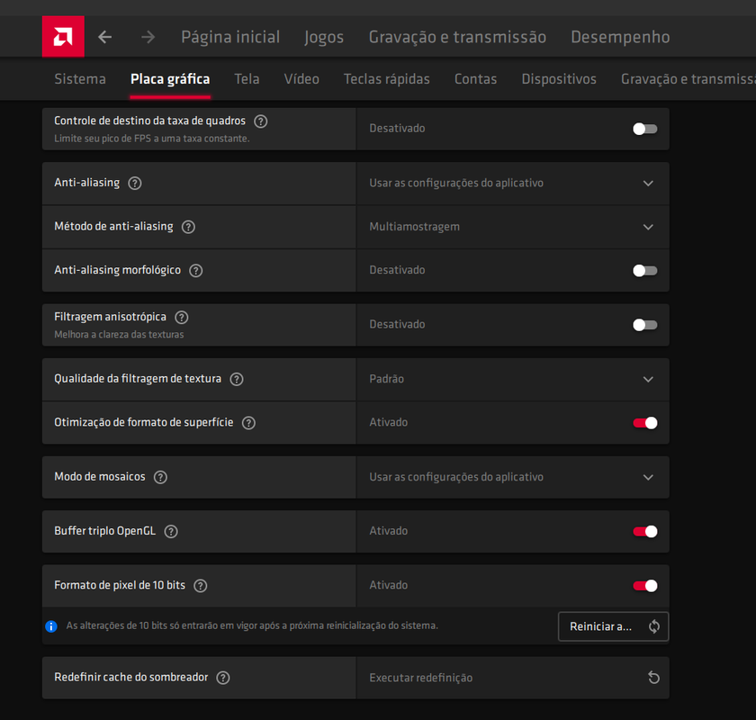Click the Reiniciar a... button
The width and height of the screenshot is (756, 720).
tap(613, 626)
